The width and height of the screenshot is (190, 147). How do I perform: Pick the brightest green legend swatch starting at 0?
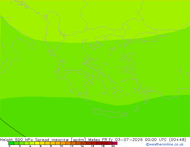[11, 143]
